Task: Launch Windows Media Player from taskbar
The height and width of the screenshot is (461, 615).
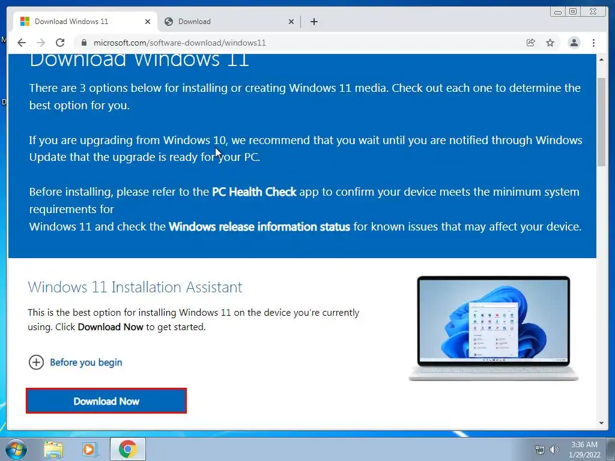Action: click(89, 450)
